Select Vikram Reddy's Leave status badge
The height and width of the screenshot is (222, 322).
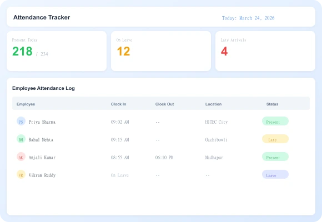pyautogui.click(x=275, y=175)
